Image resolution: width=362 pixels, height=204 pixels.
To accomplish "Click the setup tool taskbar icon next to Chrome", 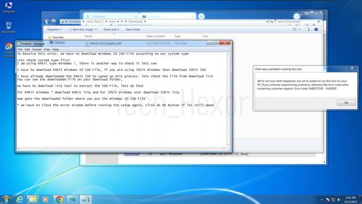I will 72,199.
